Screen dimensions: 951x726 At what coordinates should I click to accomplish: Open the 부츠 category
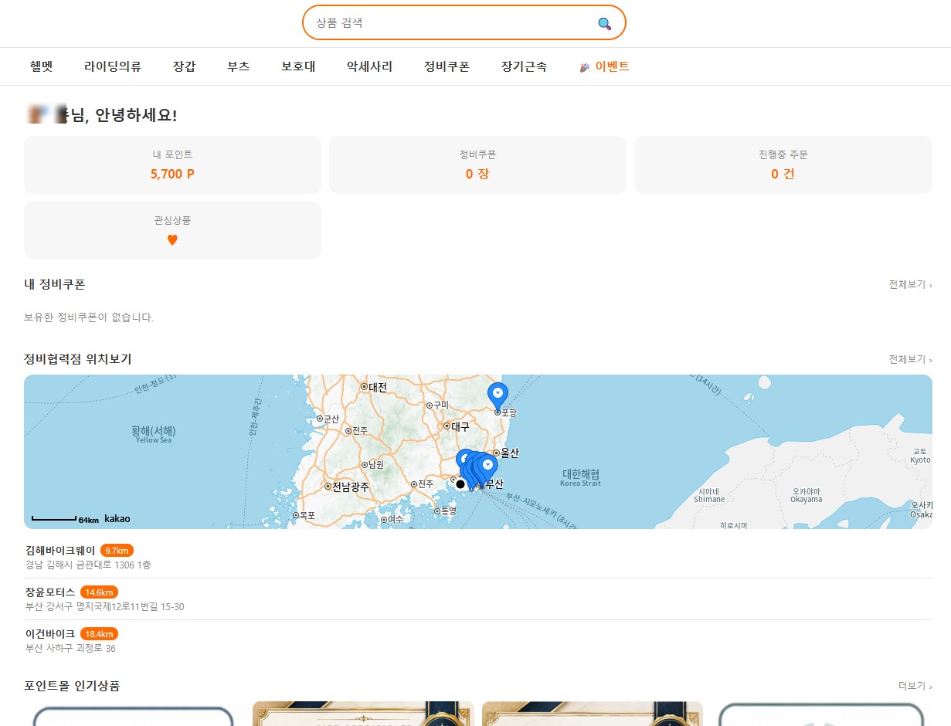[x=239, y=66]
